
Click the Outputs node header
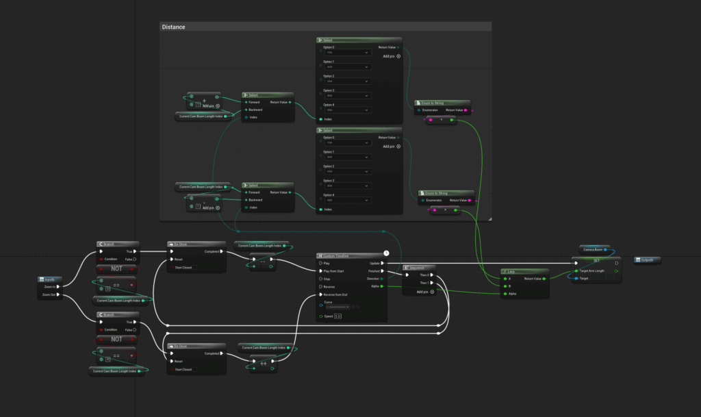click(647, 260)
